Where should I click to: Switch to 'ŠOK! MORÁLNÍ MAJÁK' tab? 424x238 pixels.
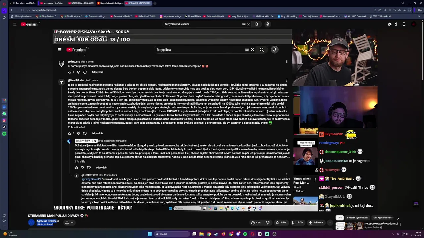click(x=81, y=3)
